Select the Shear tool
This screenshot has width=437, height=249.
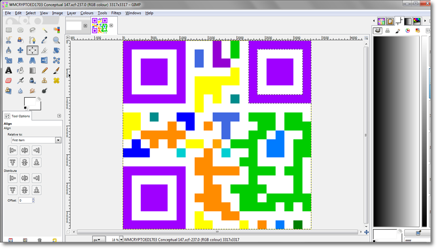20,60
